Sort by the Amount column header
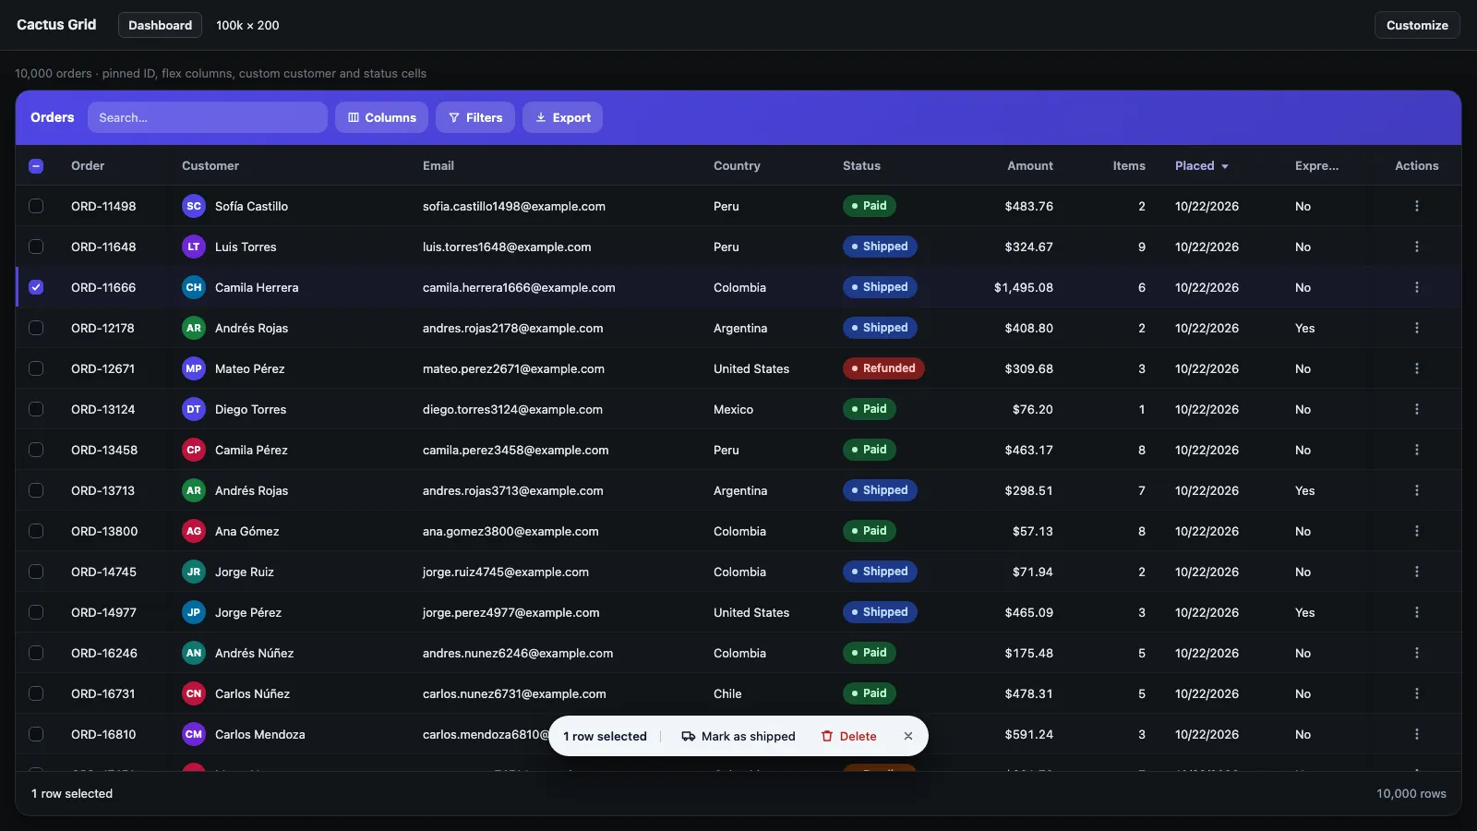This screenshot has width=1477, height=831. click(1030, 166)
